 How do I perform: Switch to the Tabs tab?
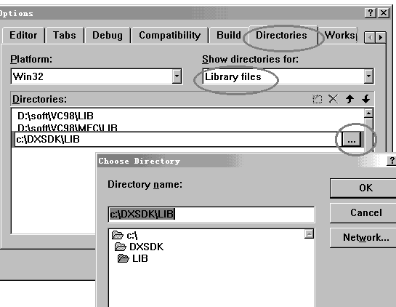pyautogui.click(x=65, y=35)
